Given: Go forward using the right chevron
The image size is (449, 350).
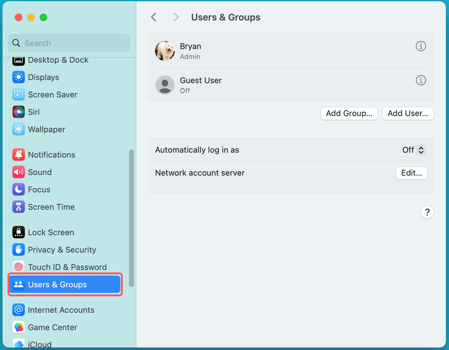Looking at the screenshot, I should (176, 17).
